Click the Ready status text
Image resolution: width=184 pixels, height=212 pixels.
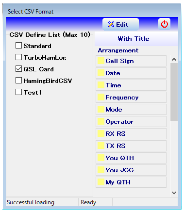click(88, 202)
